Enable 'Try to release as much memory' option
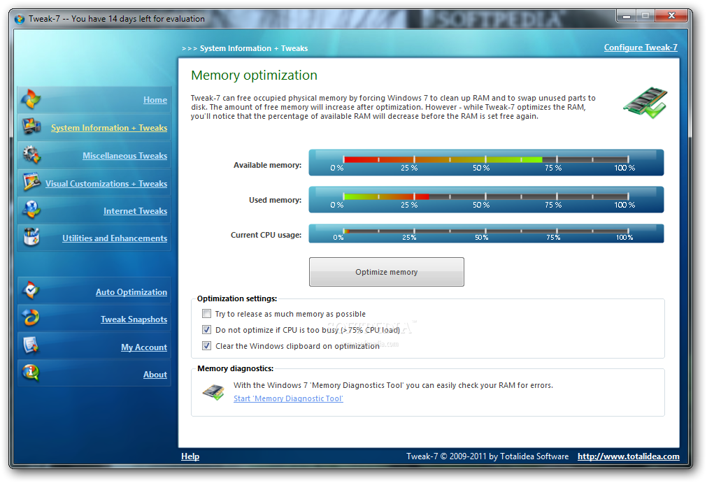Image resolution: width=707 pixels, height=483 pixels. coord(206,314)
